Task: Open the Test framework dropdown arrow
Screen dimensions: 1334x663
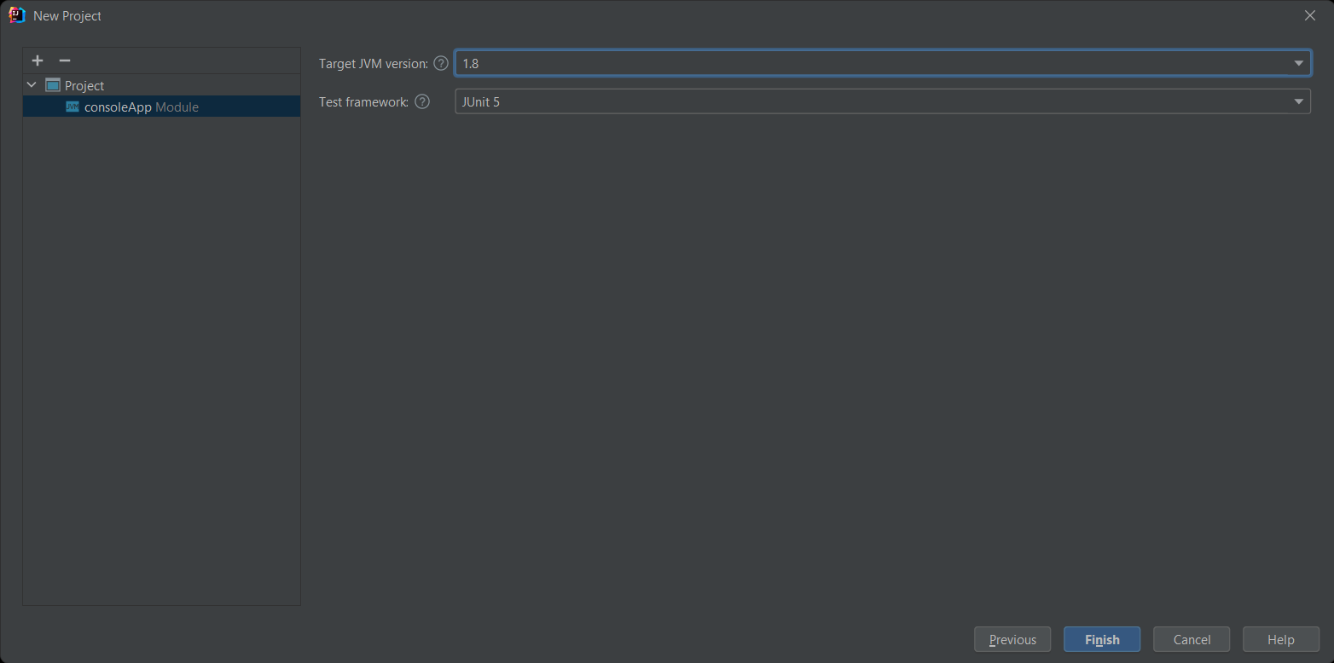Action: click(x=1298, y=101)
